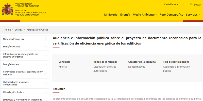Open the Castellano language dropdown

tap(171, 4)
